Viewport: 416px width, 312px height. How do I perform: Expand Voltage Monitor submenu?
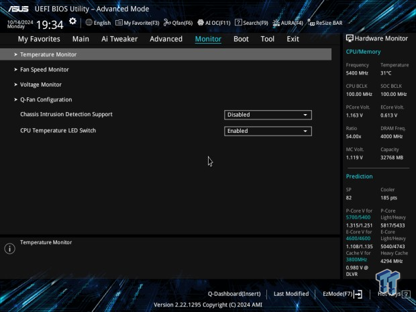(41, 85)
